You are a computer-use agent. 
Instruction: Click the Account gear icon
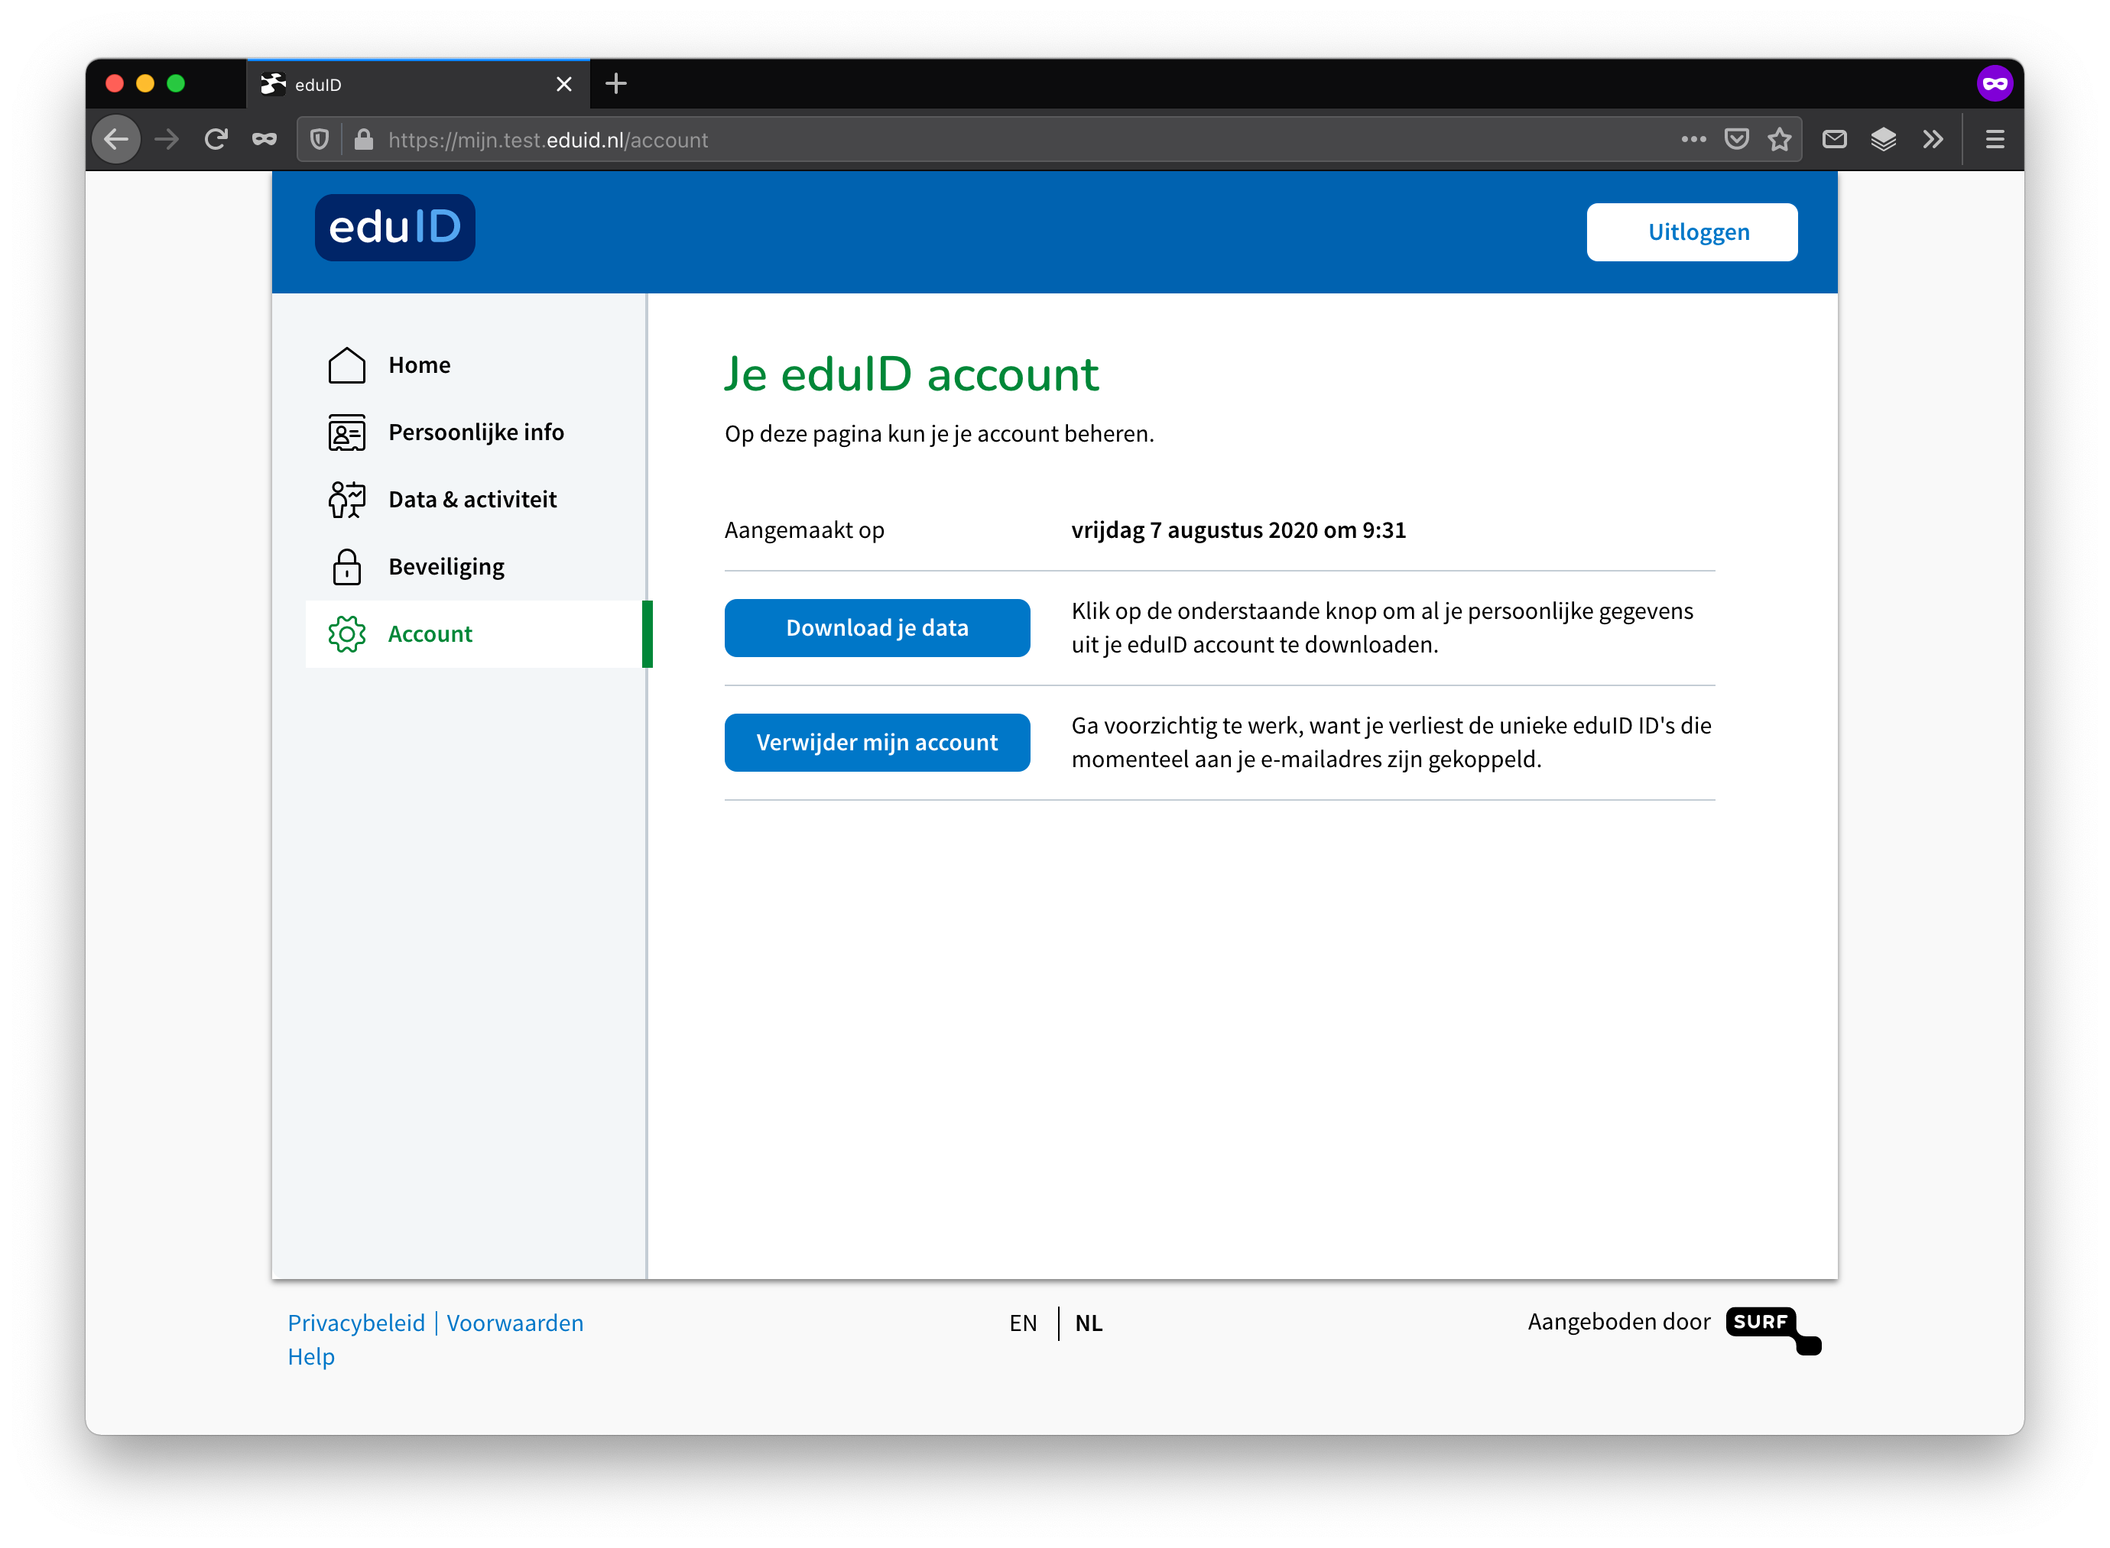pos(347,634)
